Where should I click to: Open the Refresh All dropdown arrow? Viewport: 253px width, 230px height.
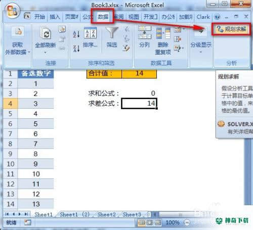45,53
